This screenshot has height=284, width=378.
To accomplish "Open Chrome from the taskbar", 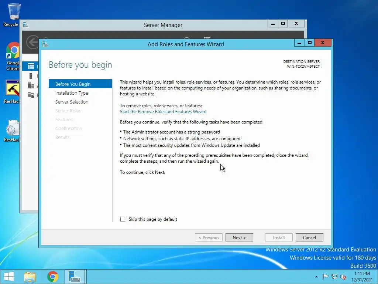I will click(x=53, y=277).
